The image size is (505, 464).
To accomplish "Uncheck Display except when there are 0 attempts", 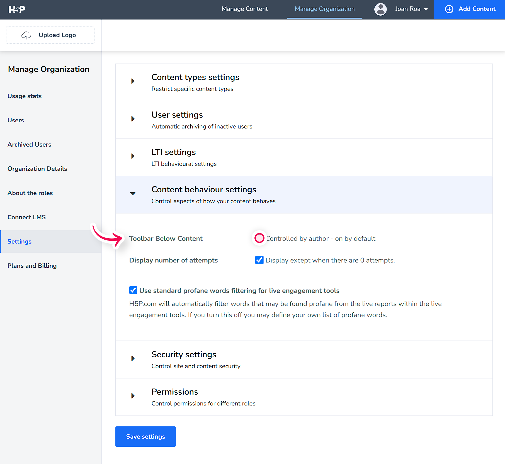I will click(x=259, y=260).
